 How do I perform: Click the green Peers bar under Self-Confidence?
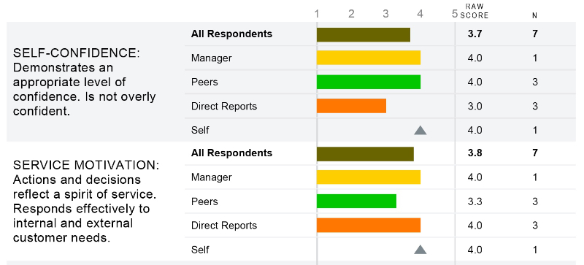click(369, 82)
